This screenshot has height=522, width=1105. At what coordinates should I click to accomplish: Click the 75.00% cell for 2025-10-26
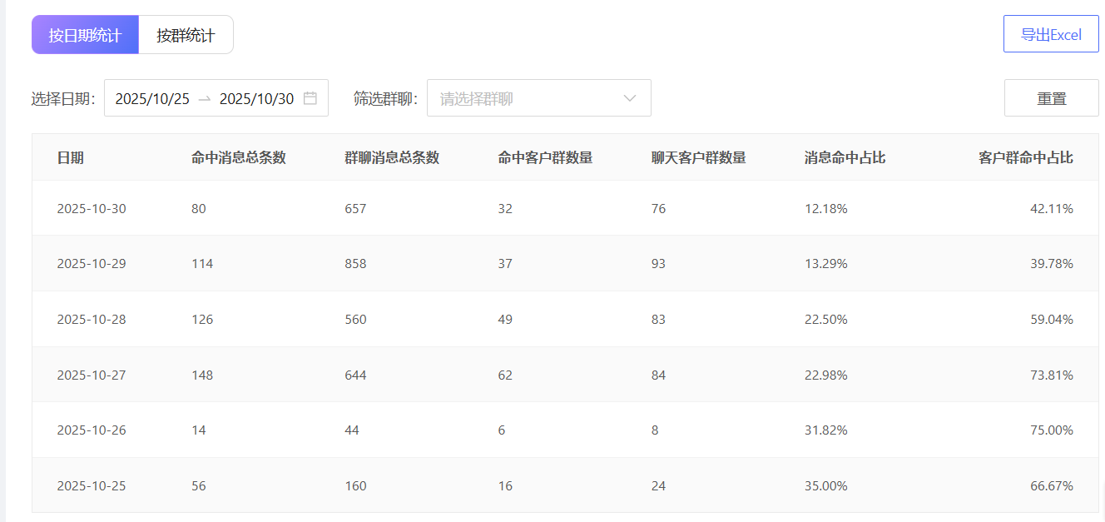1051,430
